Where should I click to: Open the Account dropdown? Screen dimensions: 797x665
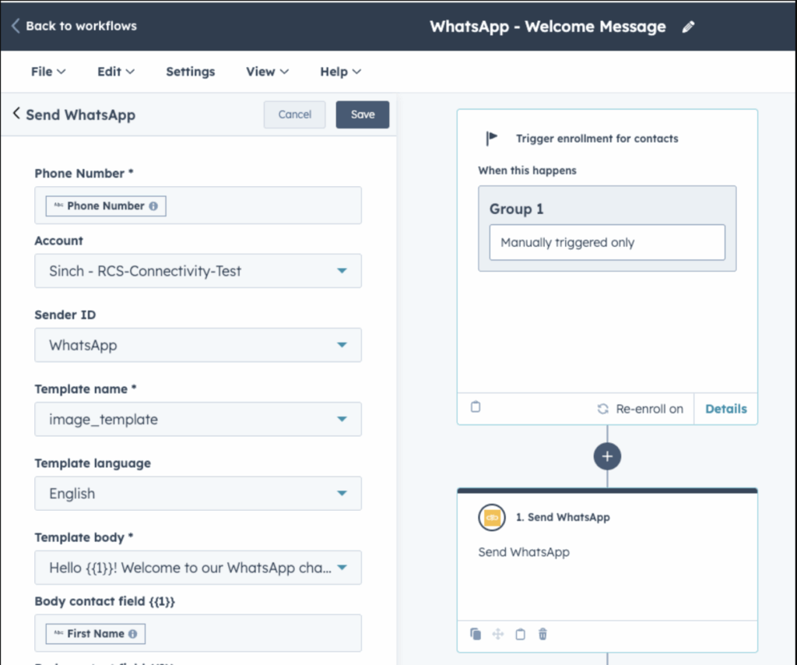[x=198, y=271]
